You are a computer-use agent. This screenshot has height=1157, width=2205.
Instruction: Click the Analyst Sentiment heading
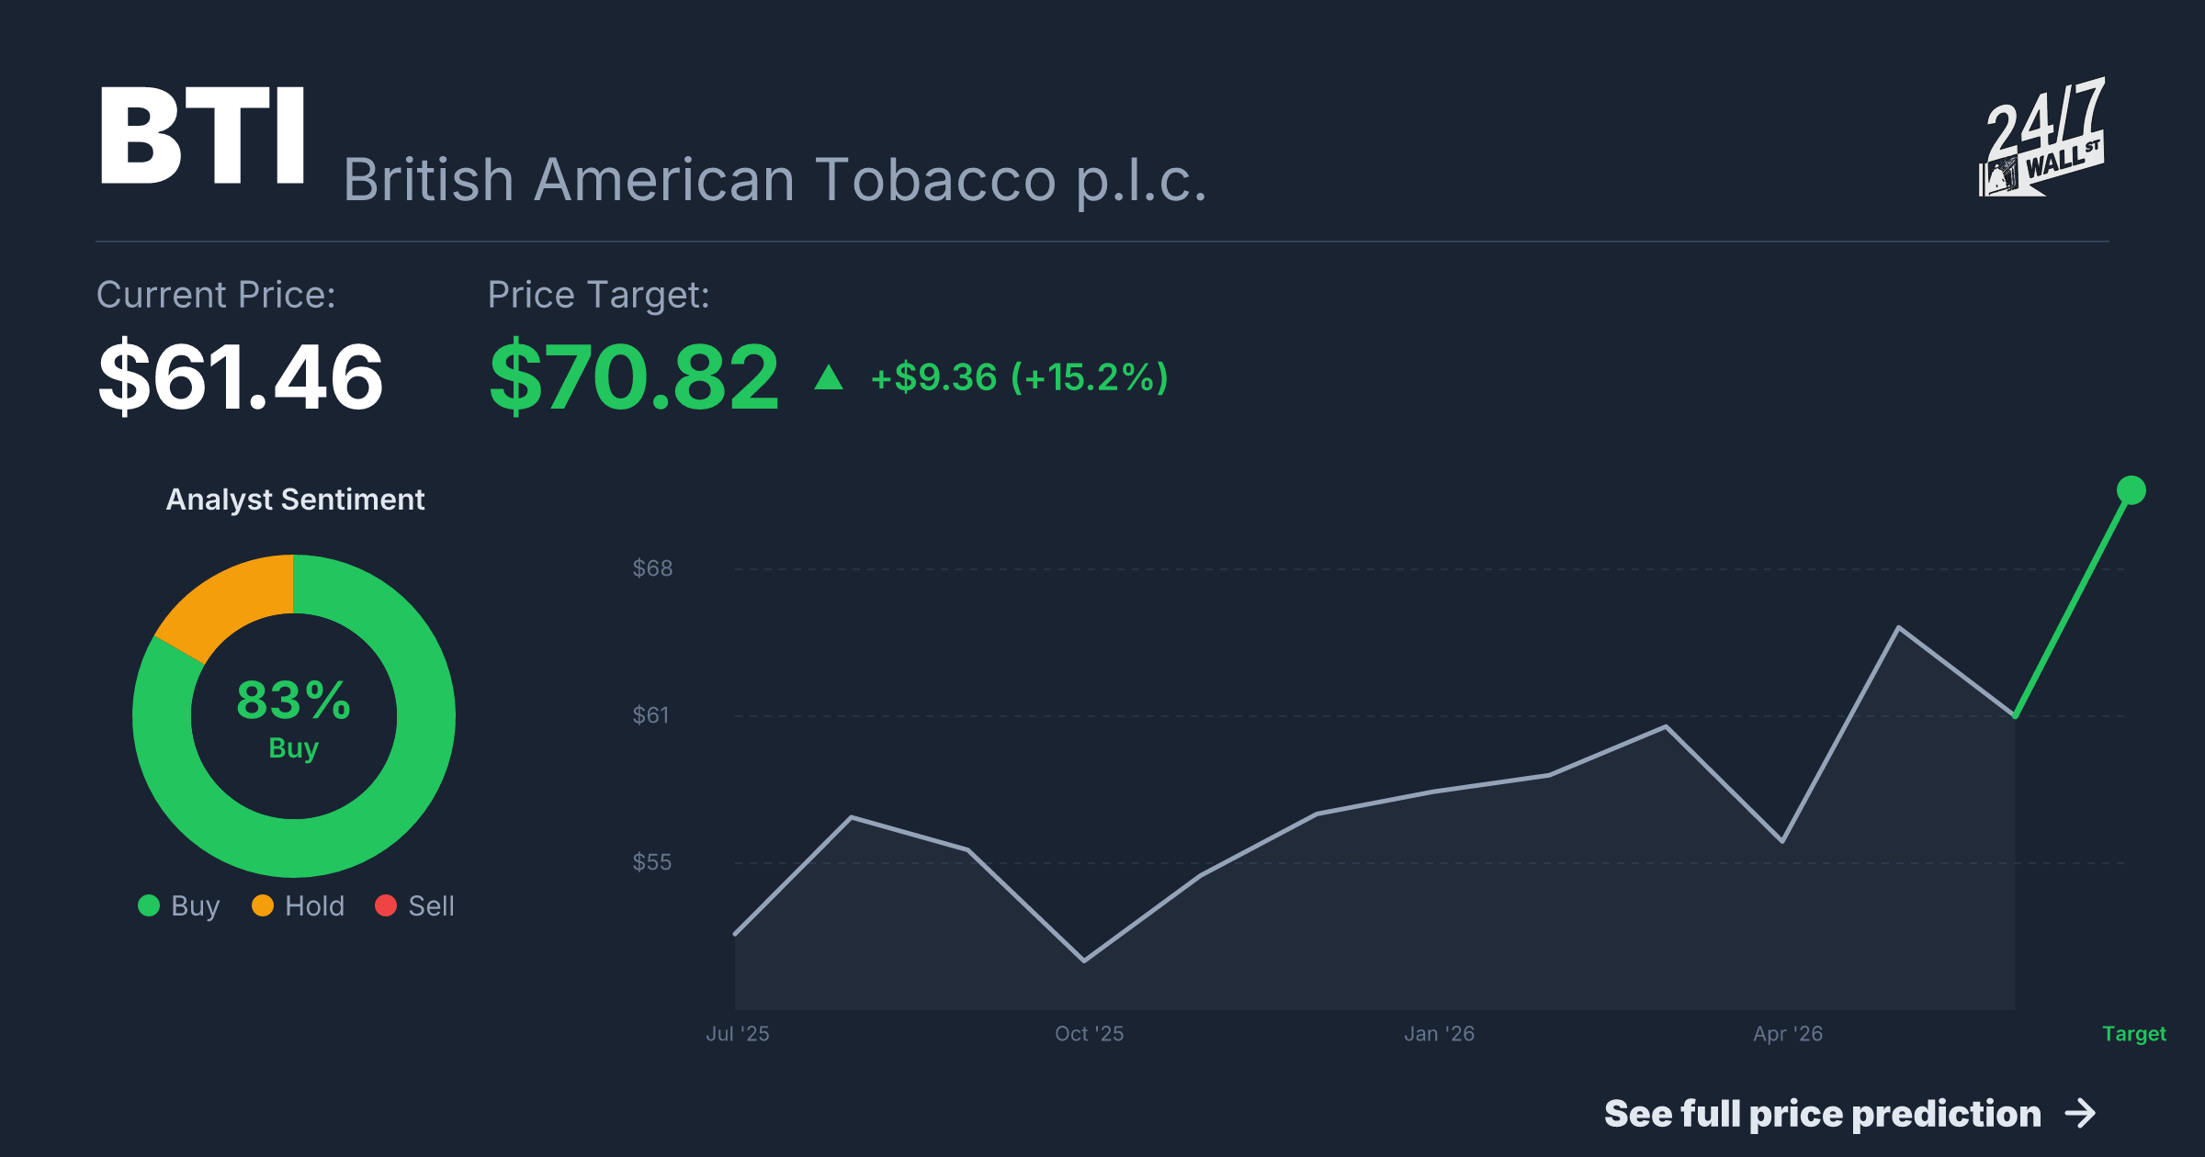(295, 500)
